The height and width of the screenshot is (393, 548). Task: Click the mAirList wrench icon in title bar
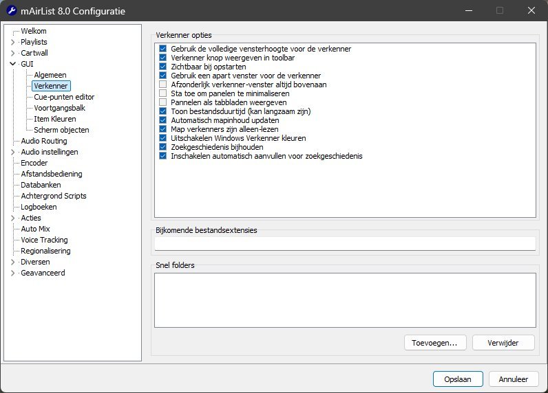point(11,11)
